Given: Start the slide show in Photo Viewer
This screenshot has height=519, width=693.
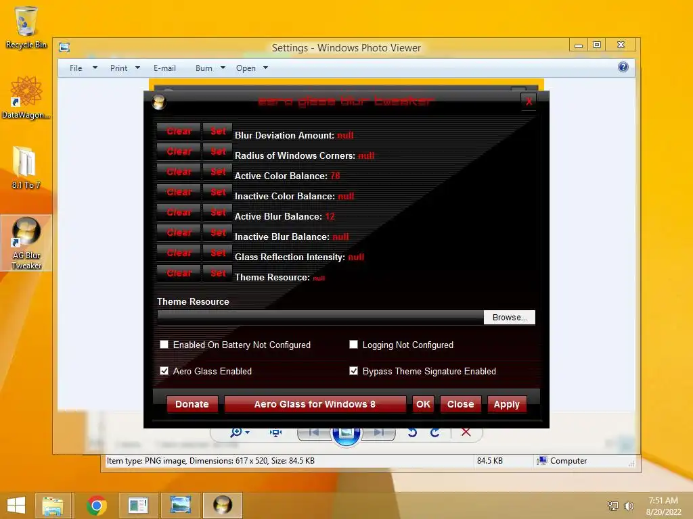Looking at the screenshot, I should click(x=346, y=435).
